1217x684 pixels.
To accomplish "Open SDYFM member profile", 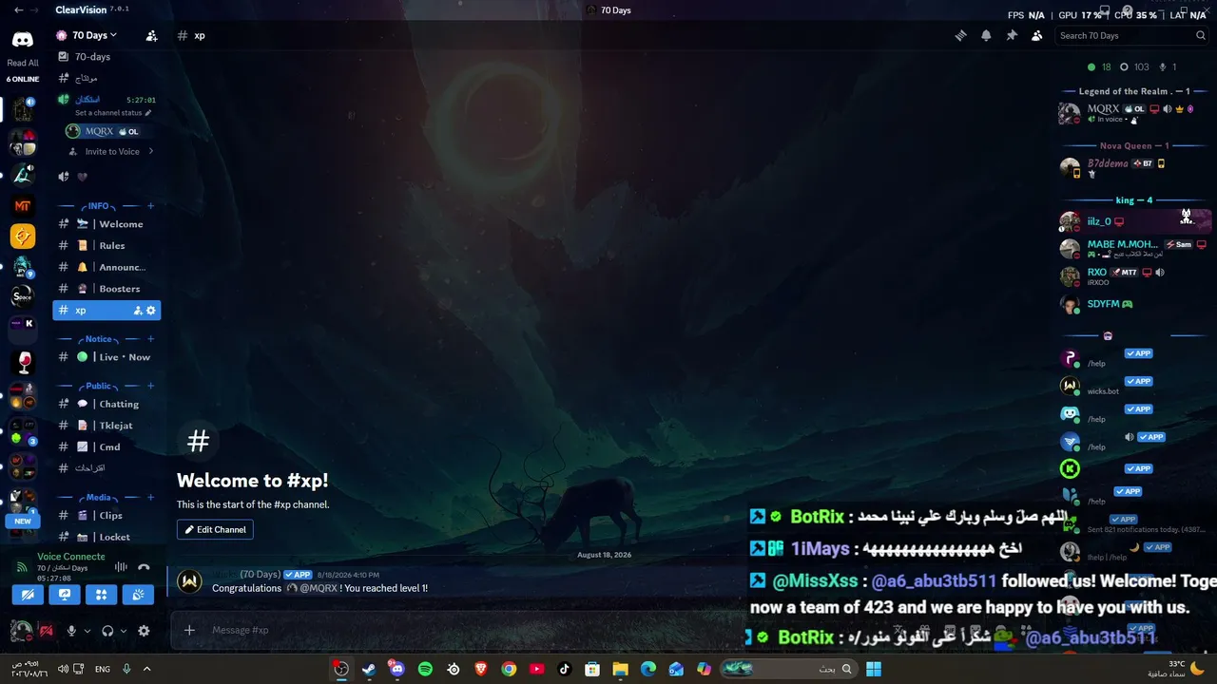I will pos(1136,304).
